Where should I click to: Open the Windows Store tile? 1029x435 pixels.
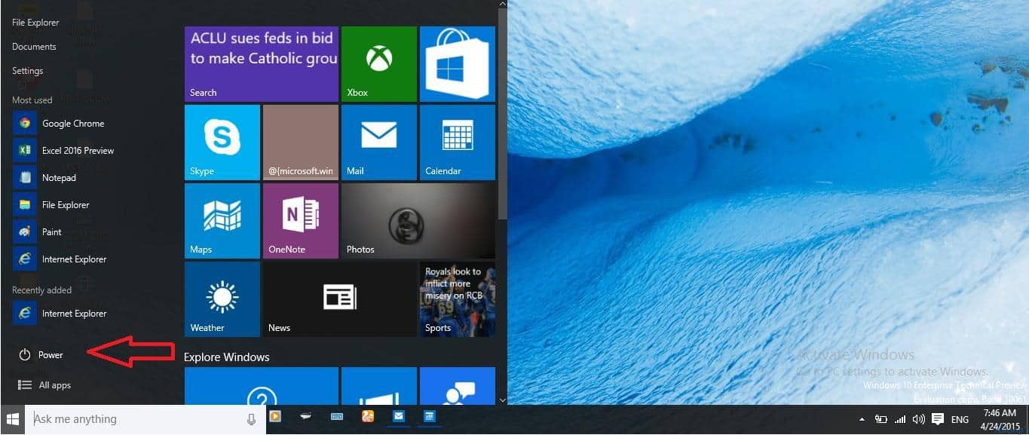[457, 64]
